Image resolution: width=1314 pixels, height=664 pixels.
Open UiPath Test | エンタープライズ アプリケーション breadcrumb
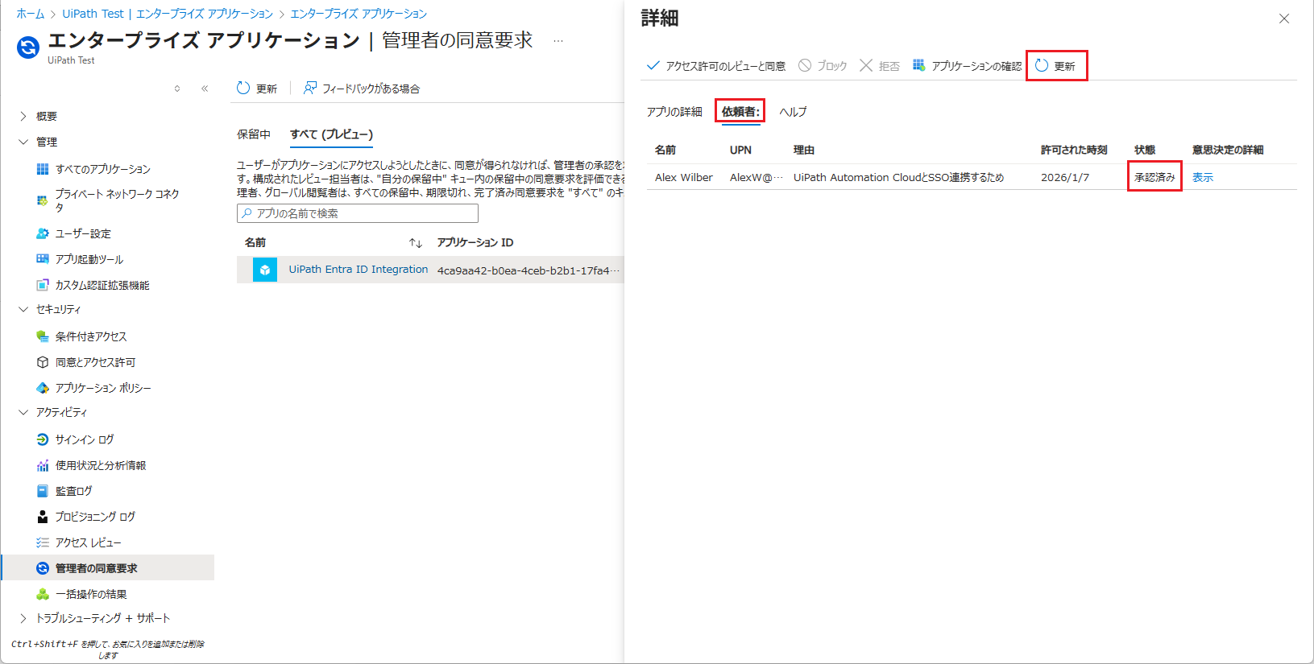pyautogui.click(x=168, y=14)
